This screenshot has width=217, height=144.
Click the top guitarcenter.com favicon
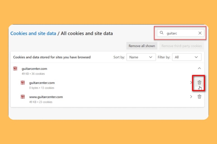(x=15, y=68)
